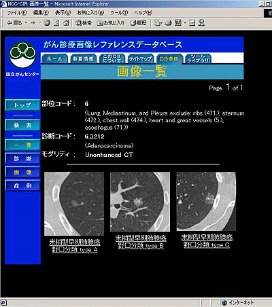Image resolution: width=272 pixels, height=307 pixels.
Task: Click the 症例 sidebar button
Action: (x=22, y=185)
